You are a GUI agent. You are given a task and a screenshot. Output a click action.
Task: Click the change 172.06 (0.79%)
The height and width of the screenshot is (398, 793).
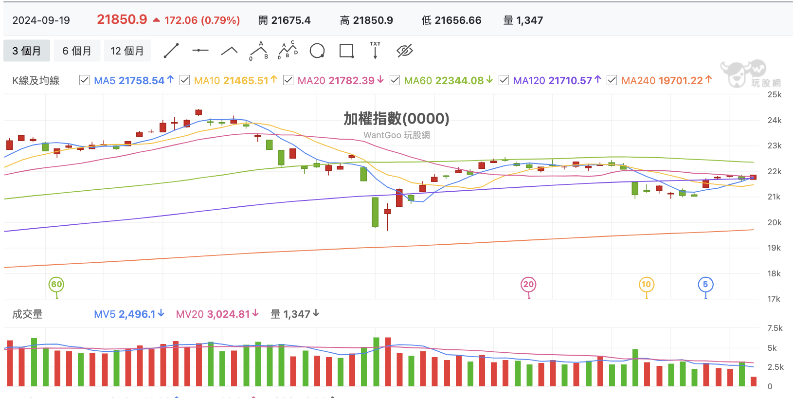click(202, 20)
